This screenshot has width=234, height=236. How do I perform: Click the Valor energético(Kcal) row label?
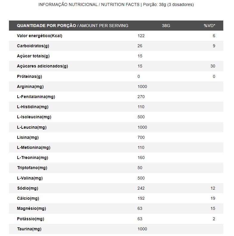click(40, 36)
